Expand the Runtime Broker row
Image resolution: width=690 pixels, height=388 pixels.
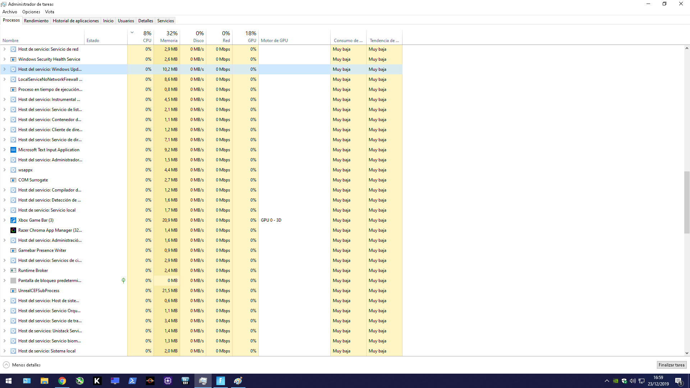pos(5,271)
